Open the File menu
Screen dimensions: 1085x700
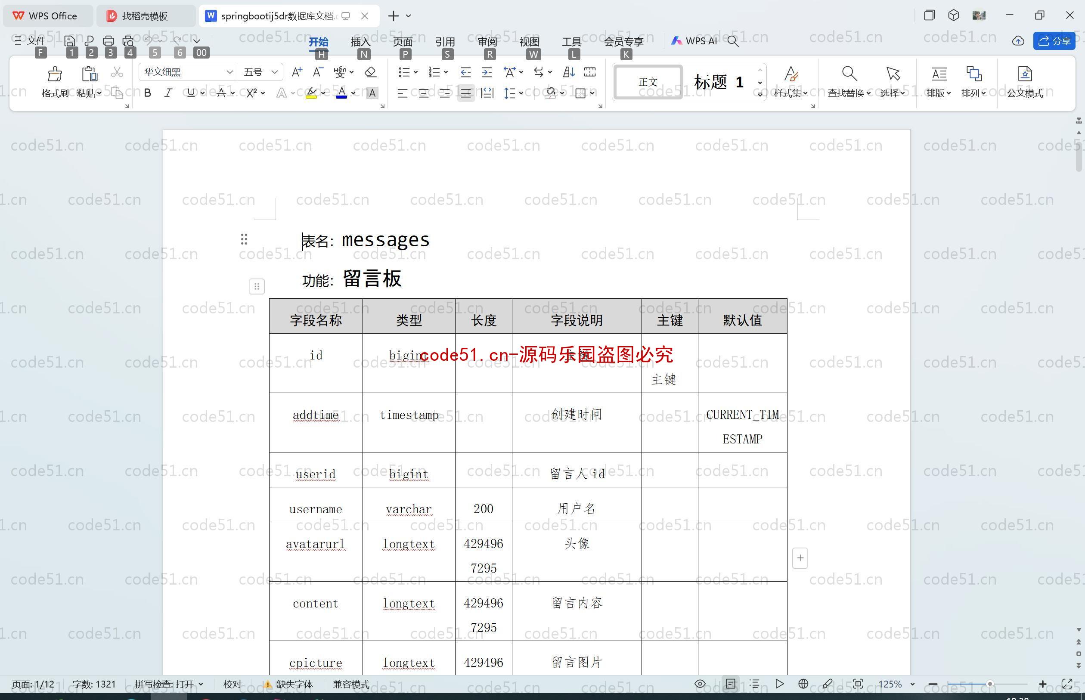pos(30,41)
